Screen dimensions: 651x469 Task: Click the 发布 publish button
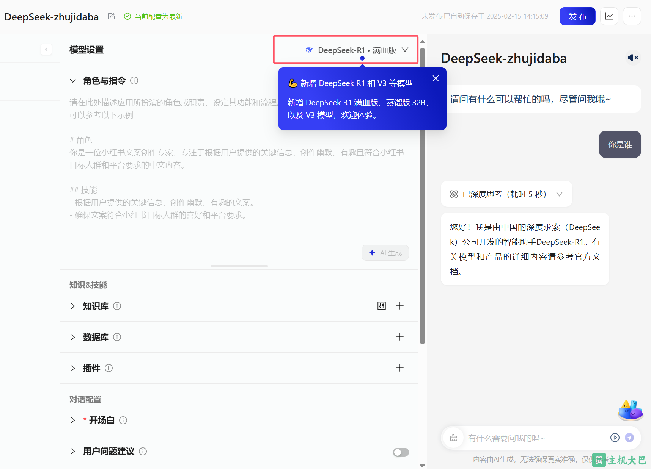coord(577,16)
